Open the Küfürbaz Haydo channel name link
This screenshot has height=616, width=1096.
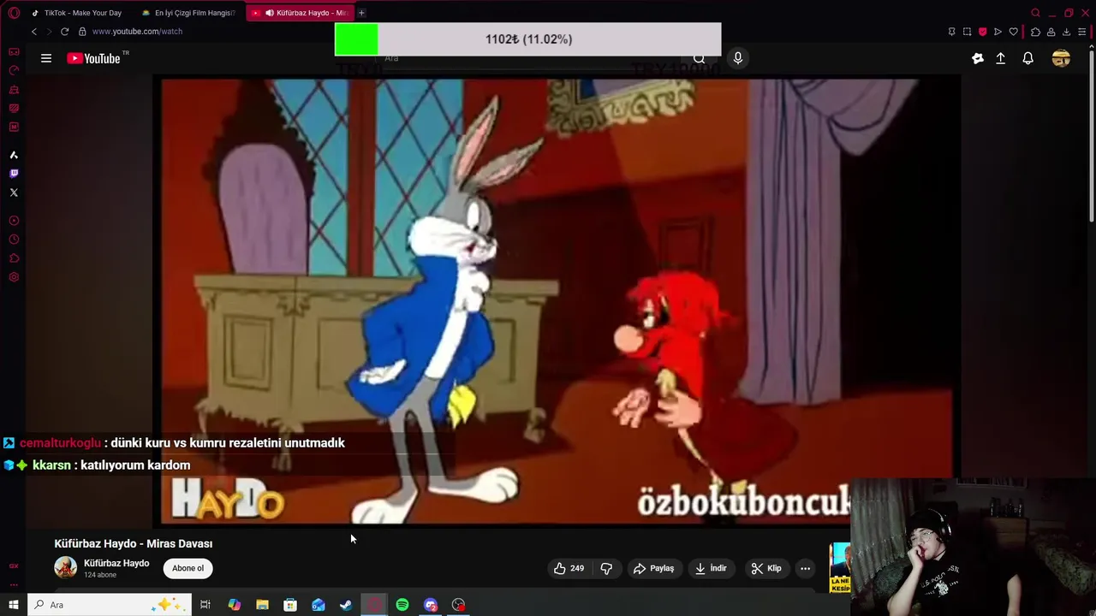[116, 563]
